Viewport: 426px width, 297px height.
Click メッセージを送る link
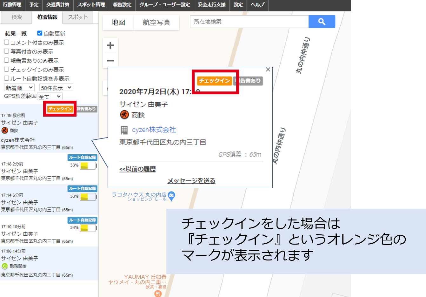pyautogui.click(x=191, y=181)
